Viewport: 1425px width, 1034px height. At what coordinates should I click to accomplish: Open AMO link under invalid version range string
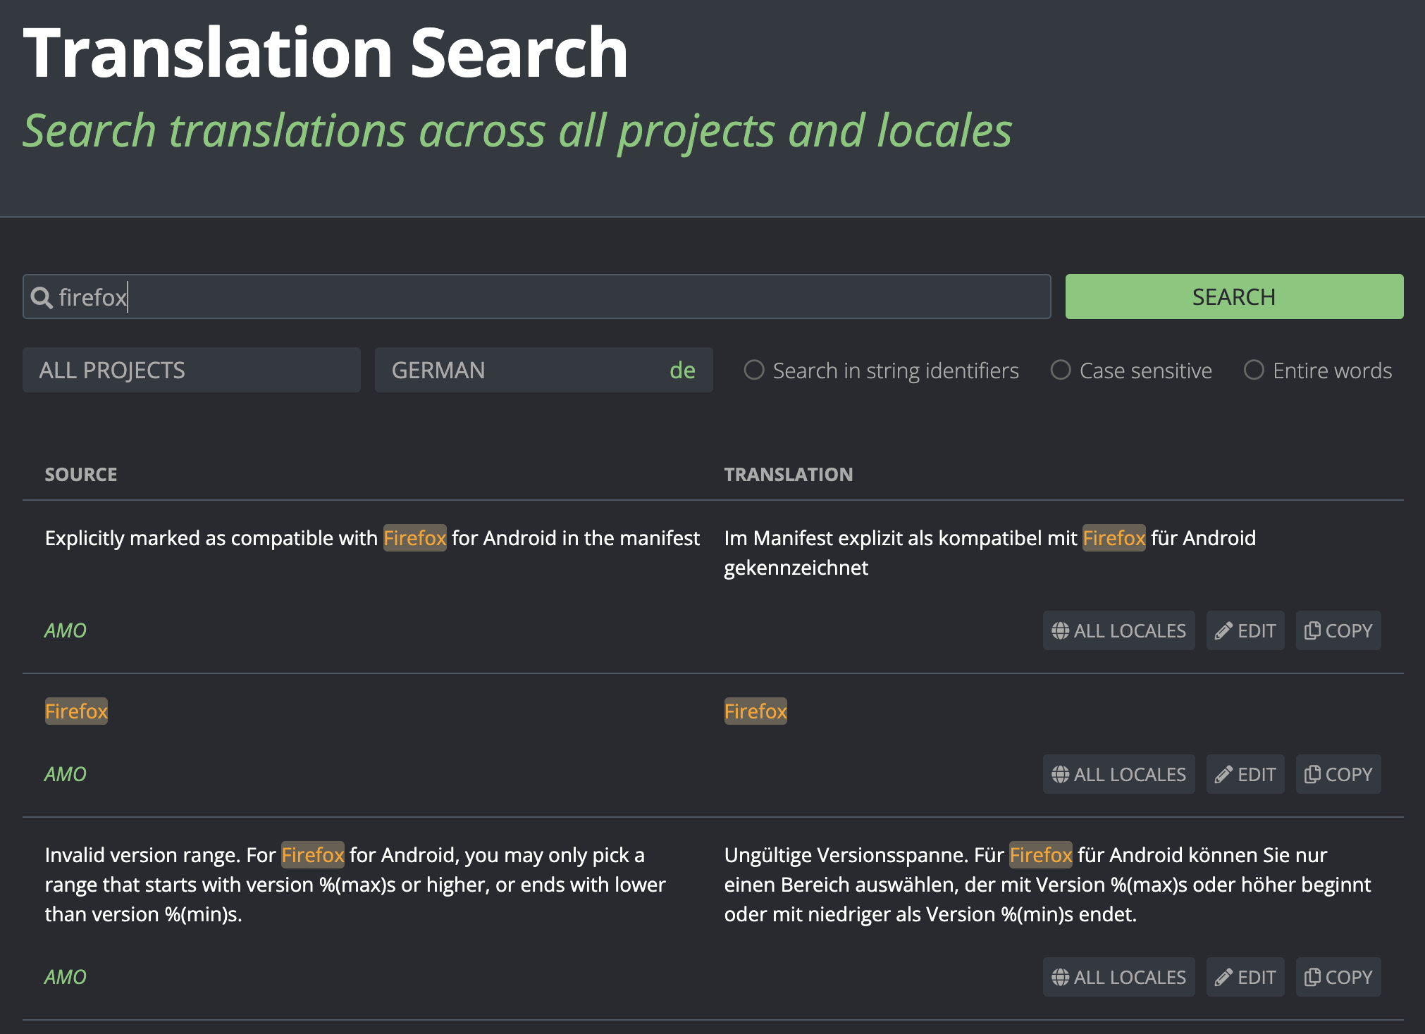click(66, 978)
